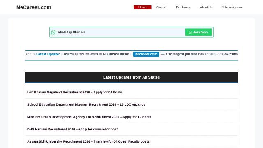The image size is (263, 148).
Task: Click Latest Updates from All States header
Action: [131, 77]
